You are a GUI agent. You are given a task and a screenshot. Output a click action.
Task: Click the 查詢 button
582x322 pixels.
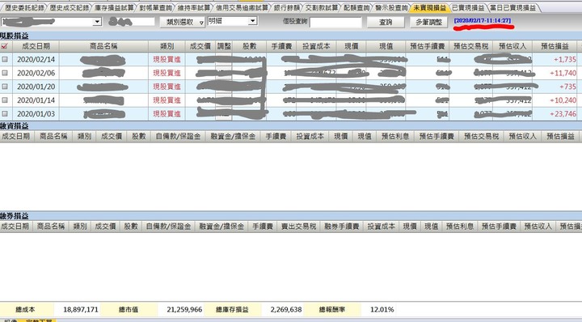pyautogui.click(x=386, y=23)
